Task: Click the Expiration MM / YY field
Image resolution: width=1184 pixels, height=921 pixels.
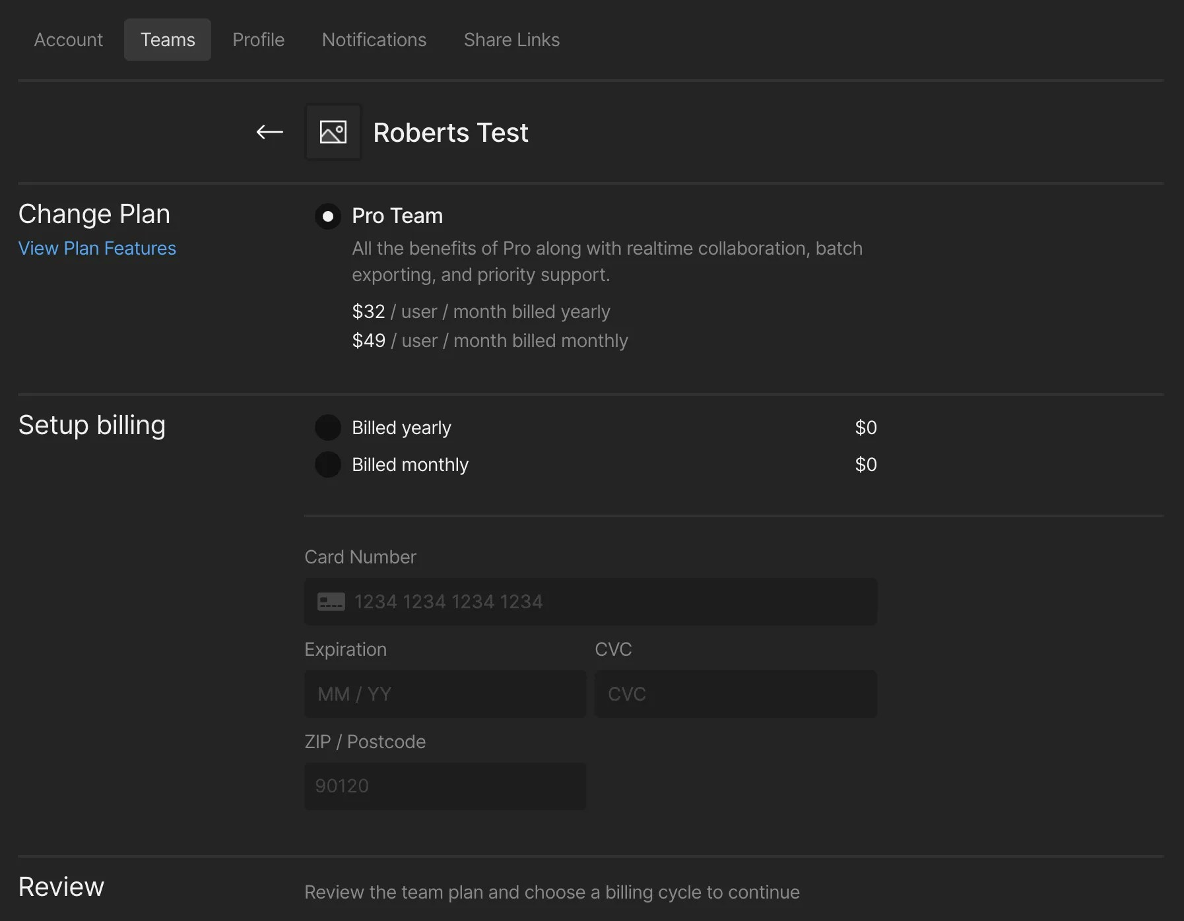Action: [445, 694]
